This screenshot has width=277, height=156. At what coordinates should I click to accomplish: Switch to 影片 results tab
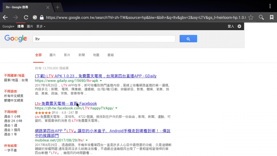pos(67,55)
